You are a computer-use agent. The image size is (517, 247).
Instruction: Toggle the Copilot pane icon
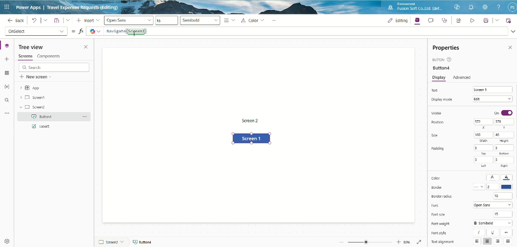[417, 20]
